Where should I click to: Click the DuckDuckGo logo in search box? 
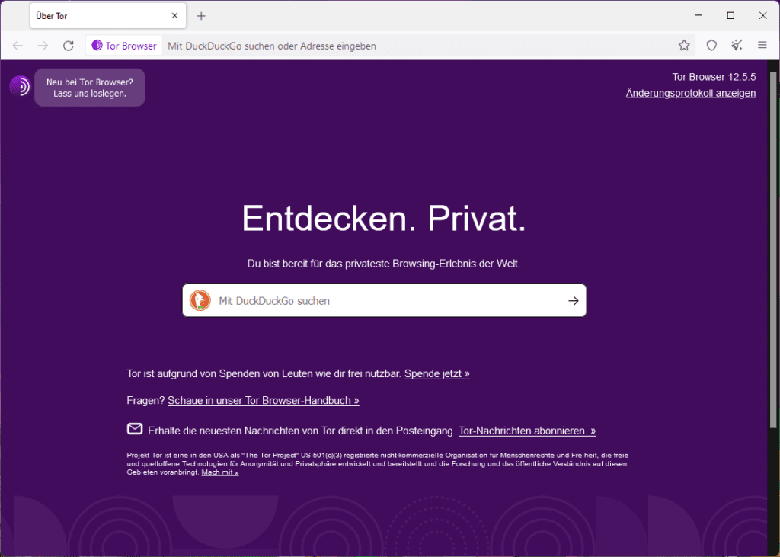tap(200, 301)
